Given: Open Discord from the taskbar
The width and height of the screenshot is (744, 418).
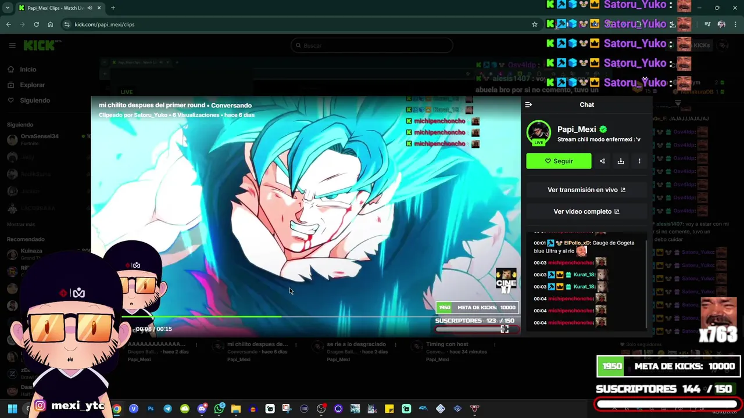Looking at the screenshot, I should click(202, 409).
